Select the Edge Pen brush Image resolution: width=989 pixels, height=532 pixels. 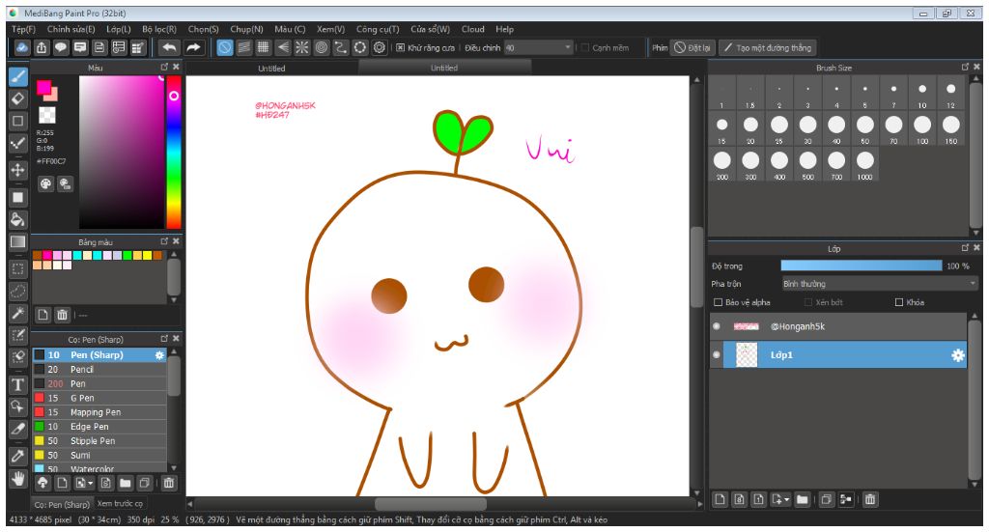tap(99, 427)
